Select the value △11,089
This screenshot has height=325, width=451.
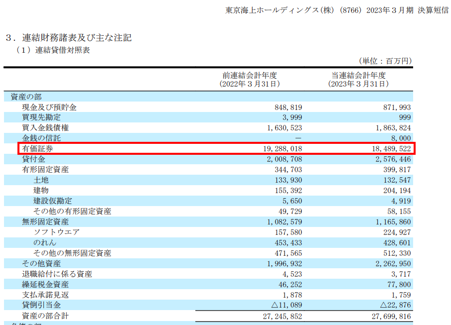(287, 305)
